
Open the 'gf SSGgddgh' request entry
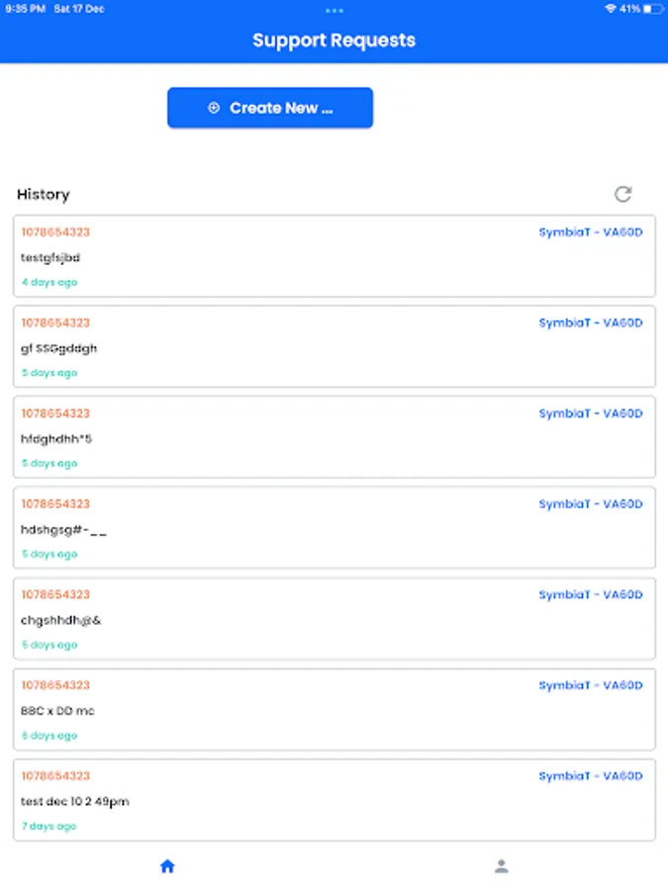click(334, 347)
